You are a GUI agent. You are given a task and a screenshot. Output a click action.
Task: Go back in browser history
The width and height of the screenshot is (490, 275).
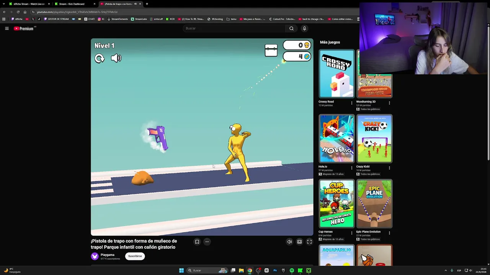pos(4,12)
